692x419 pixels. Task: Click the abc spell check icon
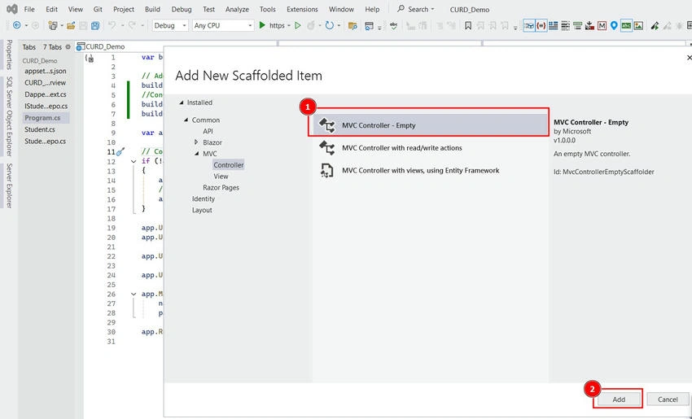pyautogui.click(x=394, y=25)
